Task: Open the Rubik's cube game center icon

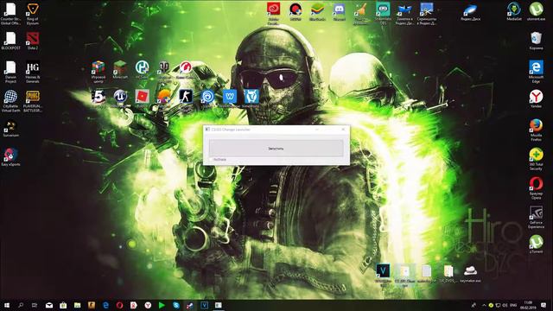Action: 99,71
